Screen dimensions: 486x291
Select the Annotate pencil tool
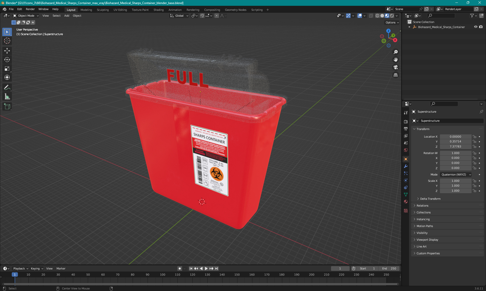coord(7,88)
